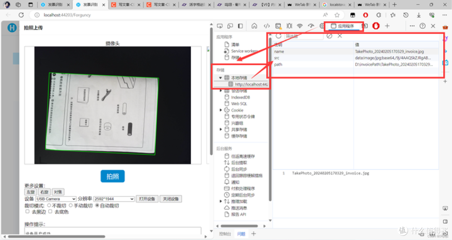Switch to the 控制台 console drawer tab
Screen dimensions: 452x240
tap(225, 234)
